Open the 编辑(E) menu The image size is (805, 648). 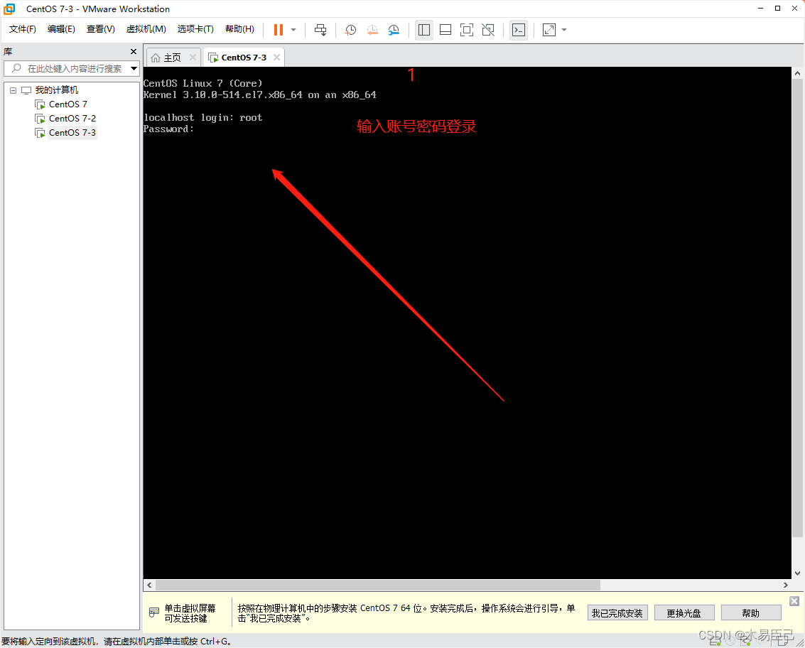point(61,29)
